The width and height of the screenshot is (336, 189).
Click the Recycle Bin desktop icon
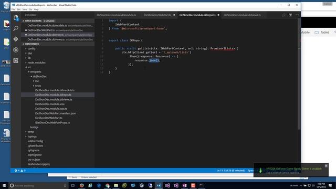[x=6, y=6]
